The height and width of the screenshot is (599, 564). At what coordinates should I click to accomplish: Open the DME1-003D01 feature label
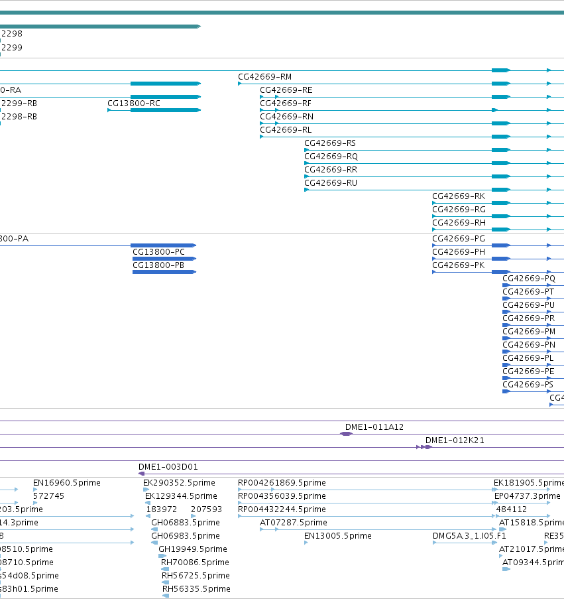(168, 467)
